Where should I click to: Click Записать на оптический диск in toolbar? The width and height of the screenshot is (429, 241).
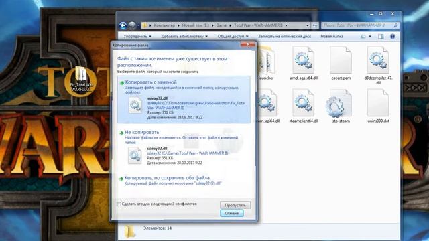tap(284, 36)
